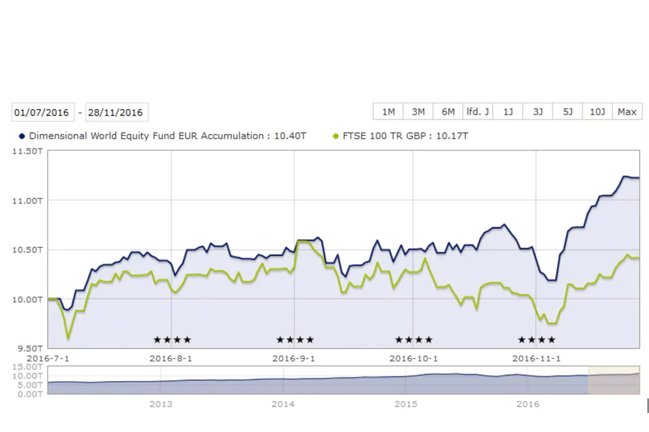Pick the 3J time range

[x=537, y=112]
